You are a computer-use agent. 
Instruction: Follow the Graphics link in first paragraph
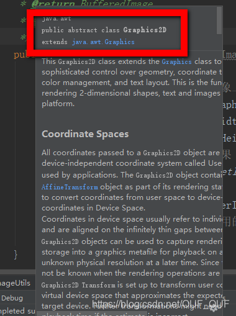pyautogui.click(x=176, y=61)
